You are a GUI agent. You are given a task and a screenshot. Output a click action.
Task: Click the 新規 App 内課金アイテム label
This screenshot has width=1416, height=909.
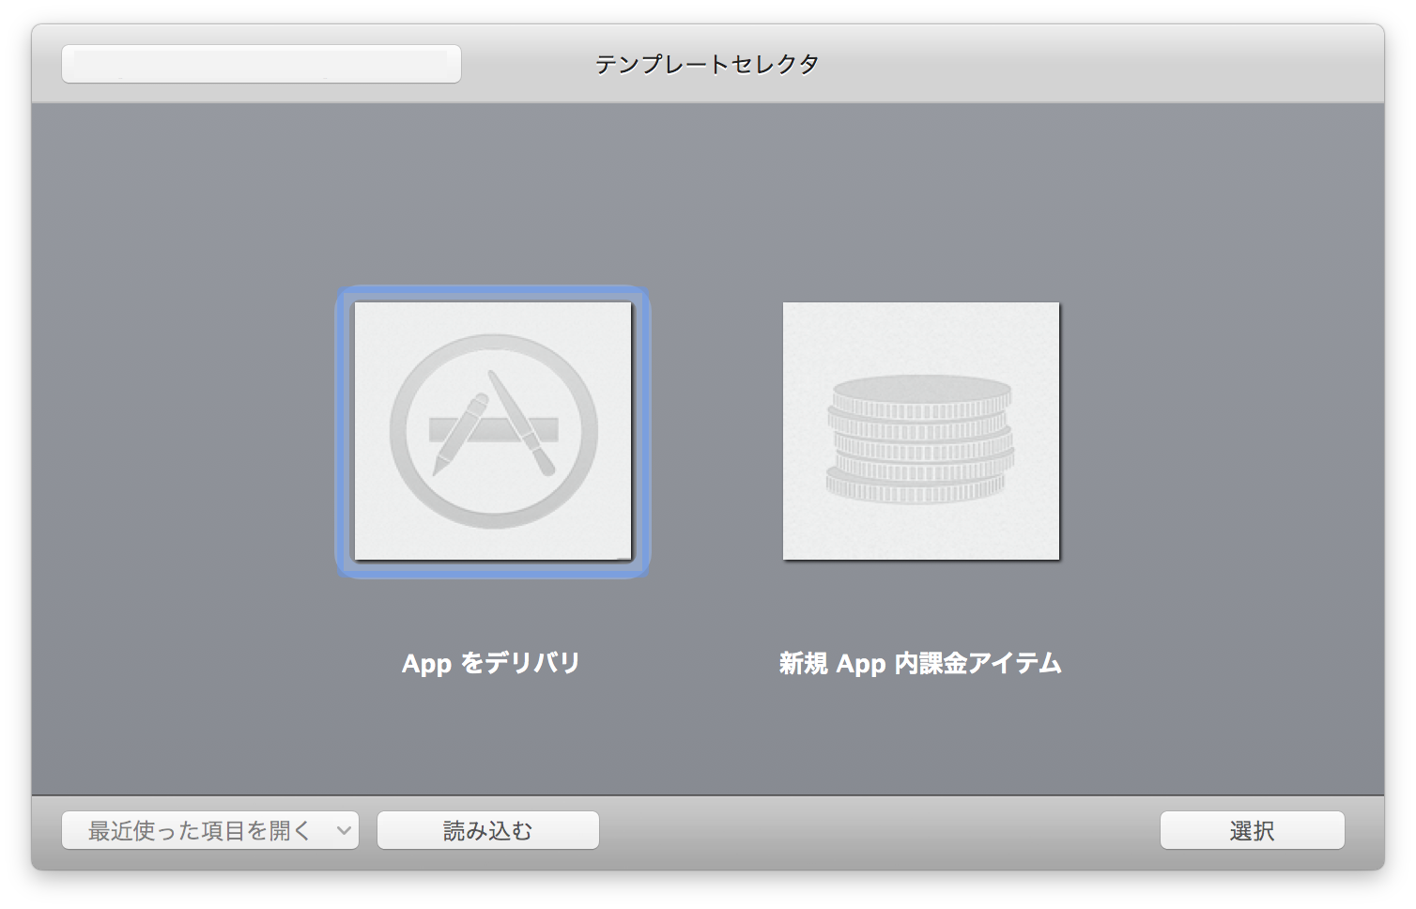coord(920,663)
